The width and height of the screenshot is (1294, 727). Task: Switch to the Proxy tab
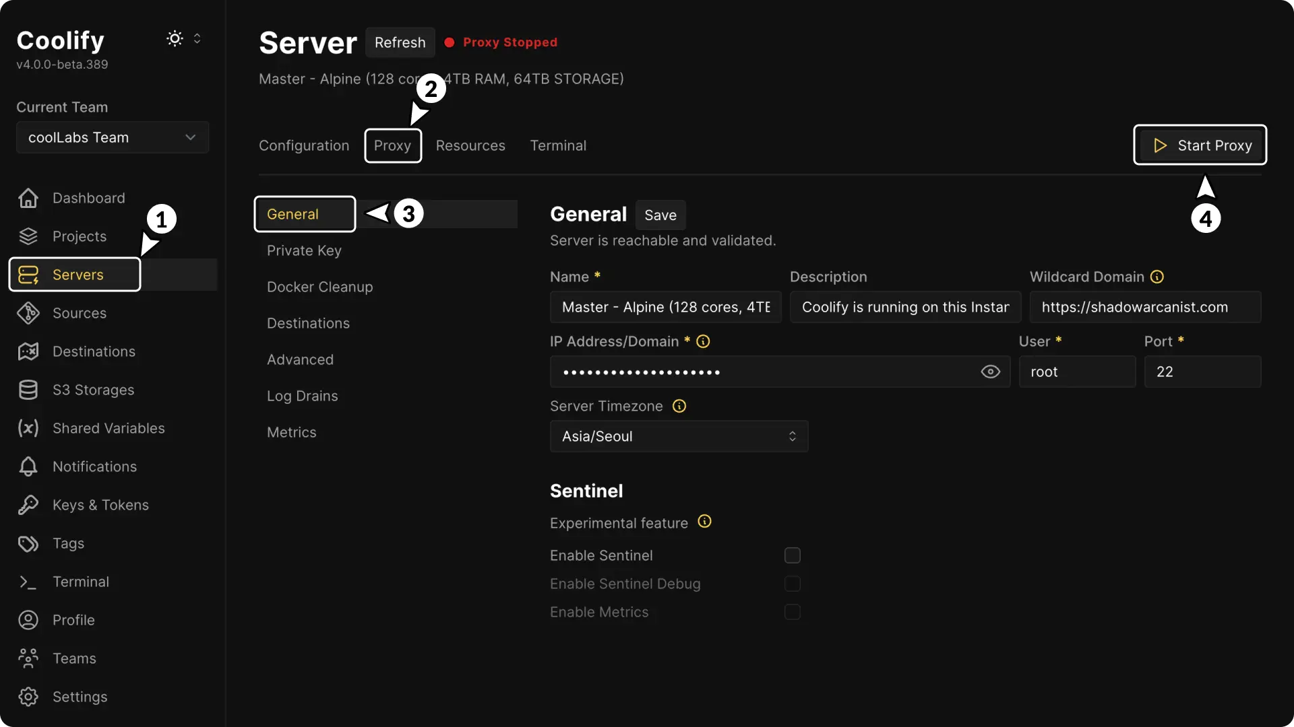pos(392,145)
